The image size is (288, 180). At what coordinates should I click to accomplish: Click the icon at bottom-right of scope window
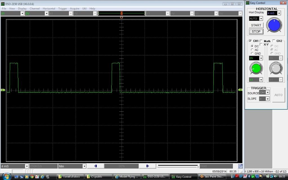click(240, 166)
